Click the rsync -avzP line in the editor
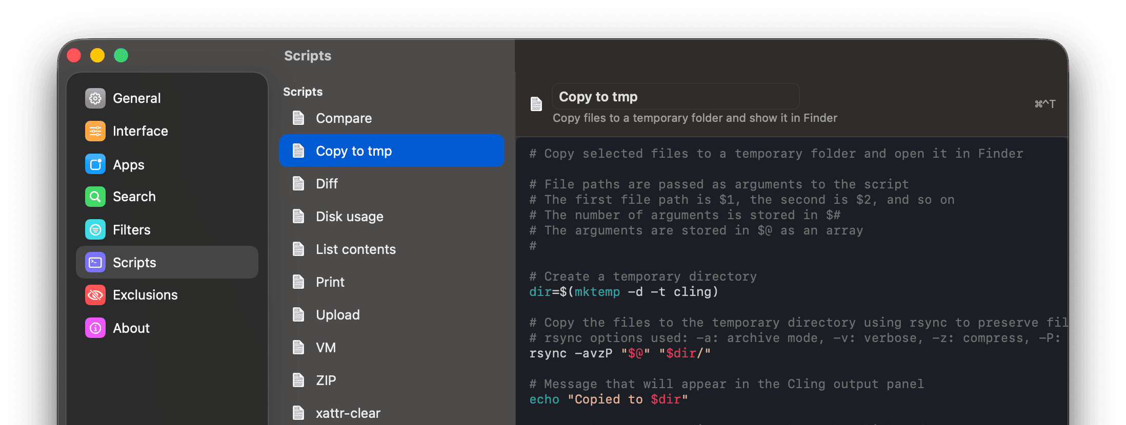Image resolution: width=1126 pixels, height=425 pixels. pos(620,353)
